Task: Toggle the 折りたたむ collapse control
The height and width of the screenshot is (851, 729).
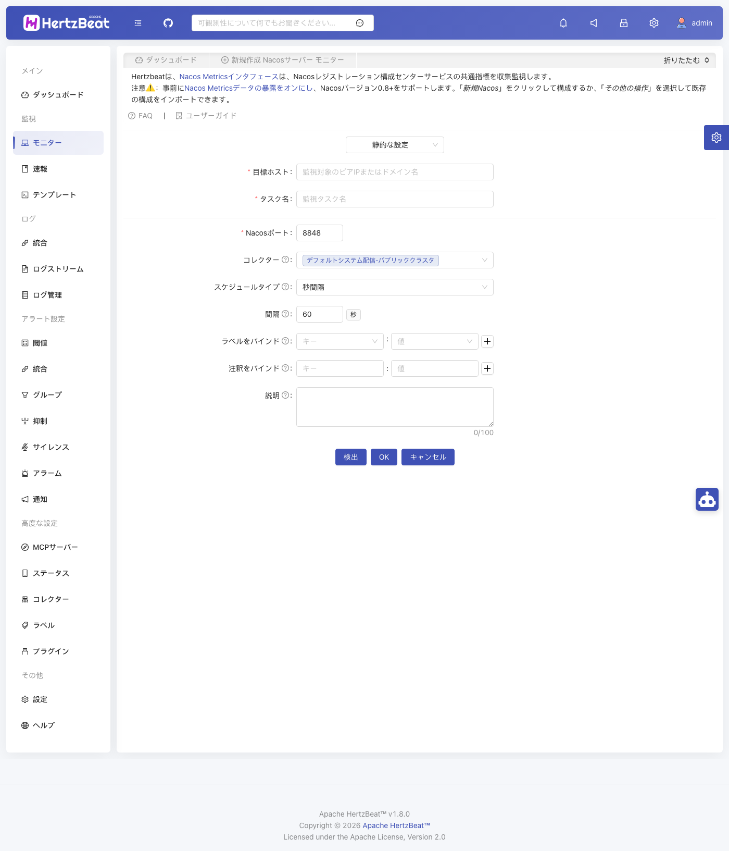Action: pyautogui.click(x=686, y=60)
